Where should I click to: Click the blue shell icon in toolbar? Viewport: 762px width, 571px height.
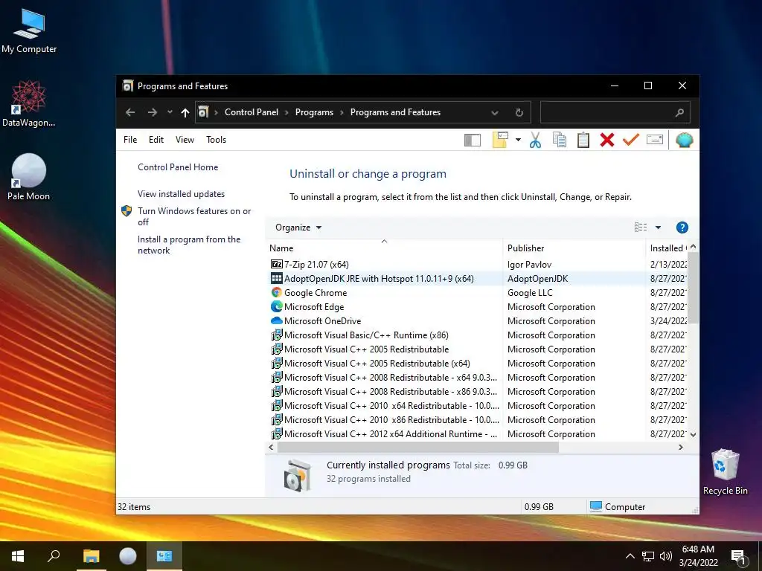pyautogui.click(x=685, y=141)
